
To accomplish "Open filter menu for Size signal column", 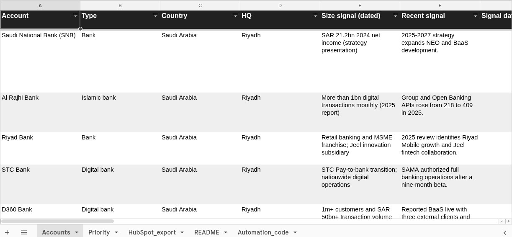I will (x=396, y=15).
